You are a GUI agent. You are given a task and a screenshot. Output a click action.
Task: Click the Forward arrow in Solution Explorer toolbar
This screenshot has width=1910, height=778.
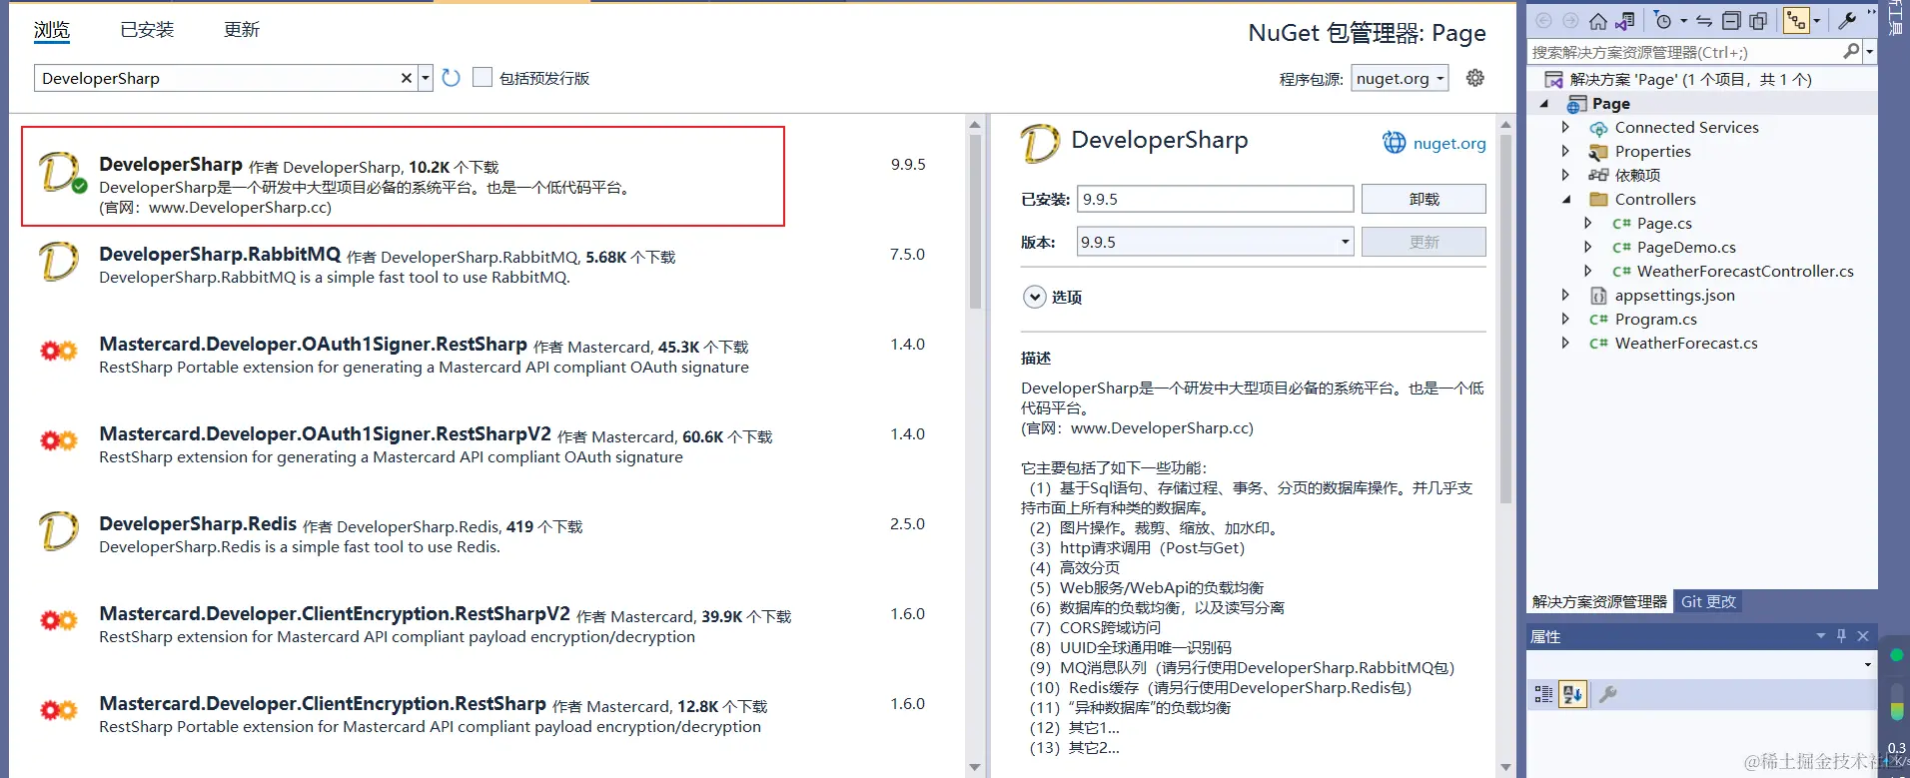tap(1570, 21)
